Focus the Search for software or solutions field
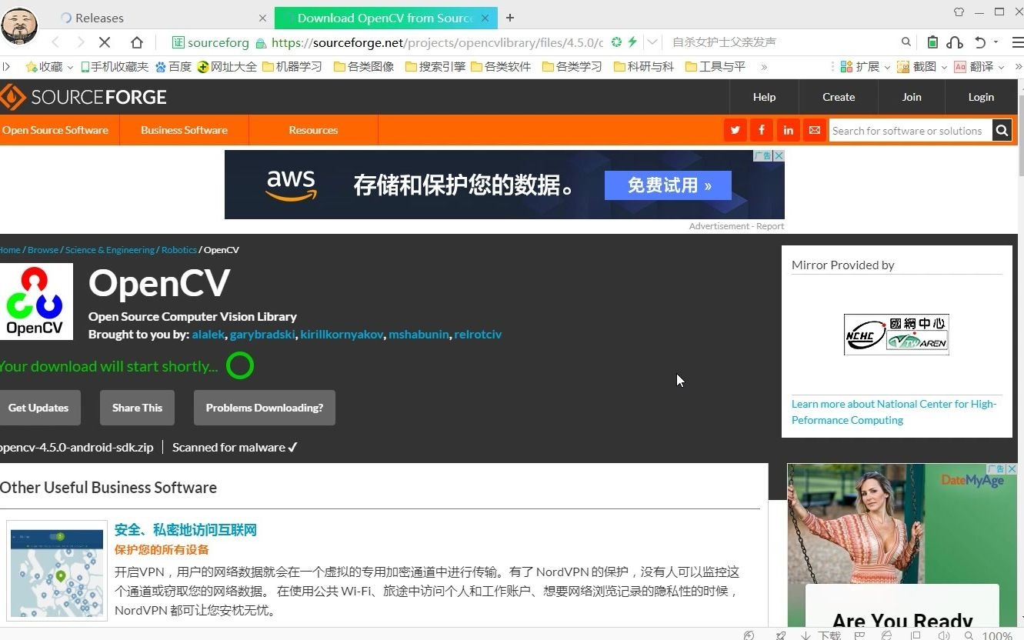 (910, 131)
